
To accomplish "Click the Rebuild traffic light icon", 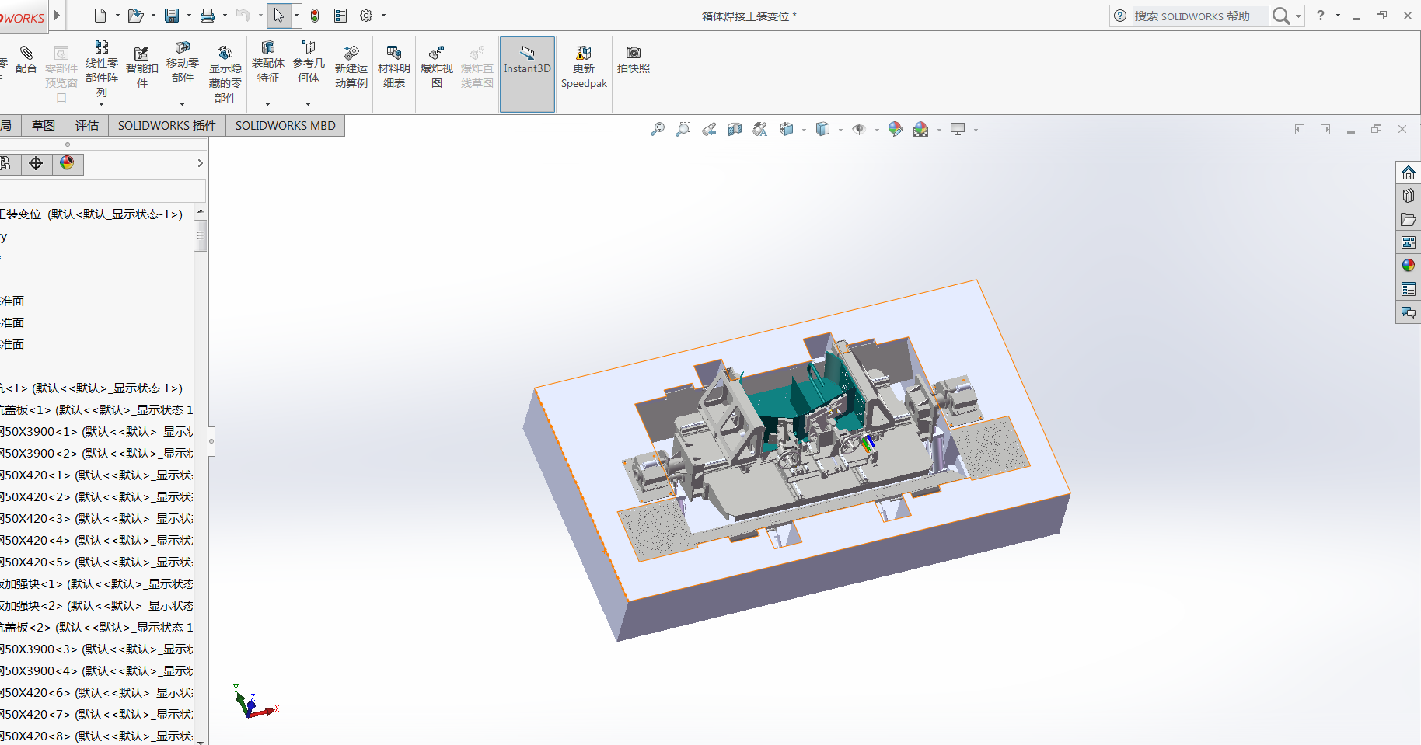I will tap(315, 16).
